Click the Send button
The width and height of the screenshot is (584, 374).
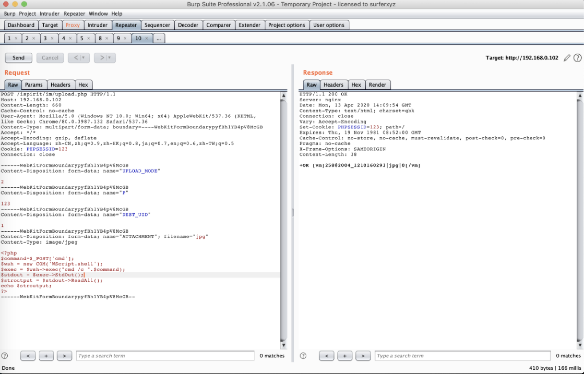(x=19, y=58)
